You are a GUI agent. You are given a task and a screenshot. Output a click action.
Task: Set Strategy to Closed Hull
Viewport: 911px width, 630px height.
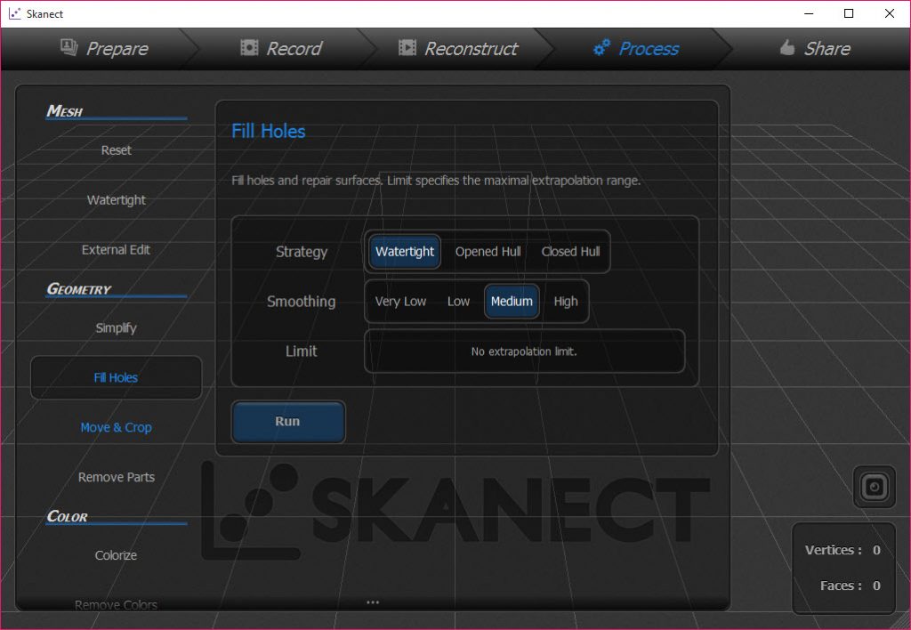tap(570, 252)
